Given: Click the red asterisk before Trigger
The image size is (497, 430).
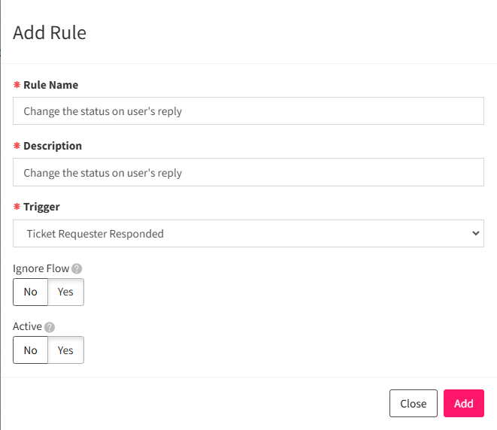Looking at the screenshot, I should click(17, 207).
